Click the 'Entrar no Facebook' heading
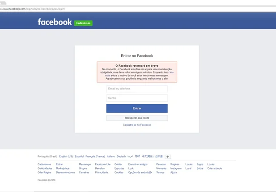This screenshot has height=192, width=276. pyautogui.click(x=137, y=56)
